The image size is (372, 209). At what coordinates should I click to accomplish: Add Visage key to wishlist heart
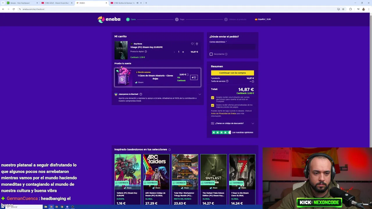click(192, 44)
